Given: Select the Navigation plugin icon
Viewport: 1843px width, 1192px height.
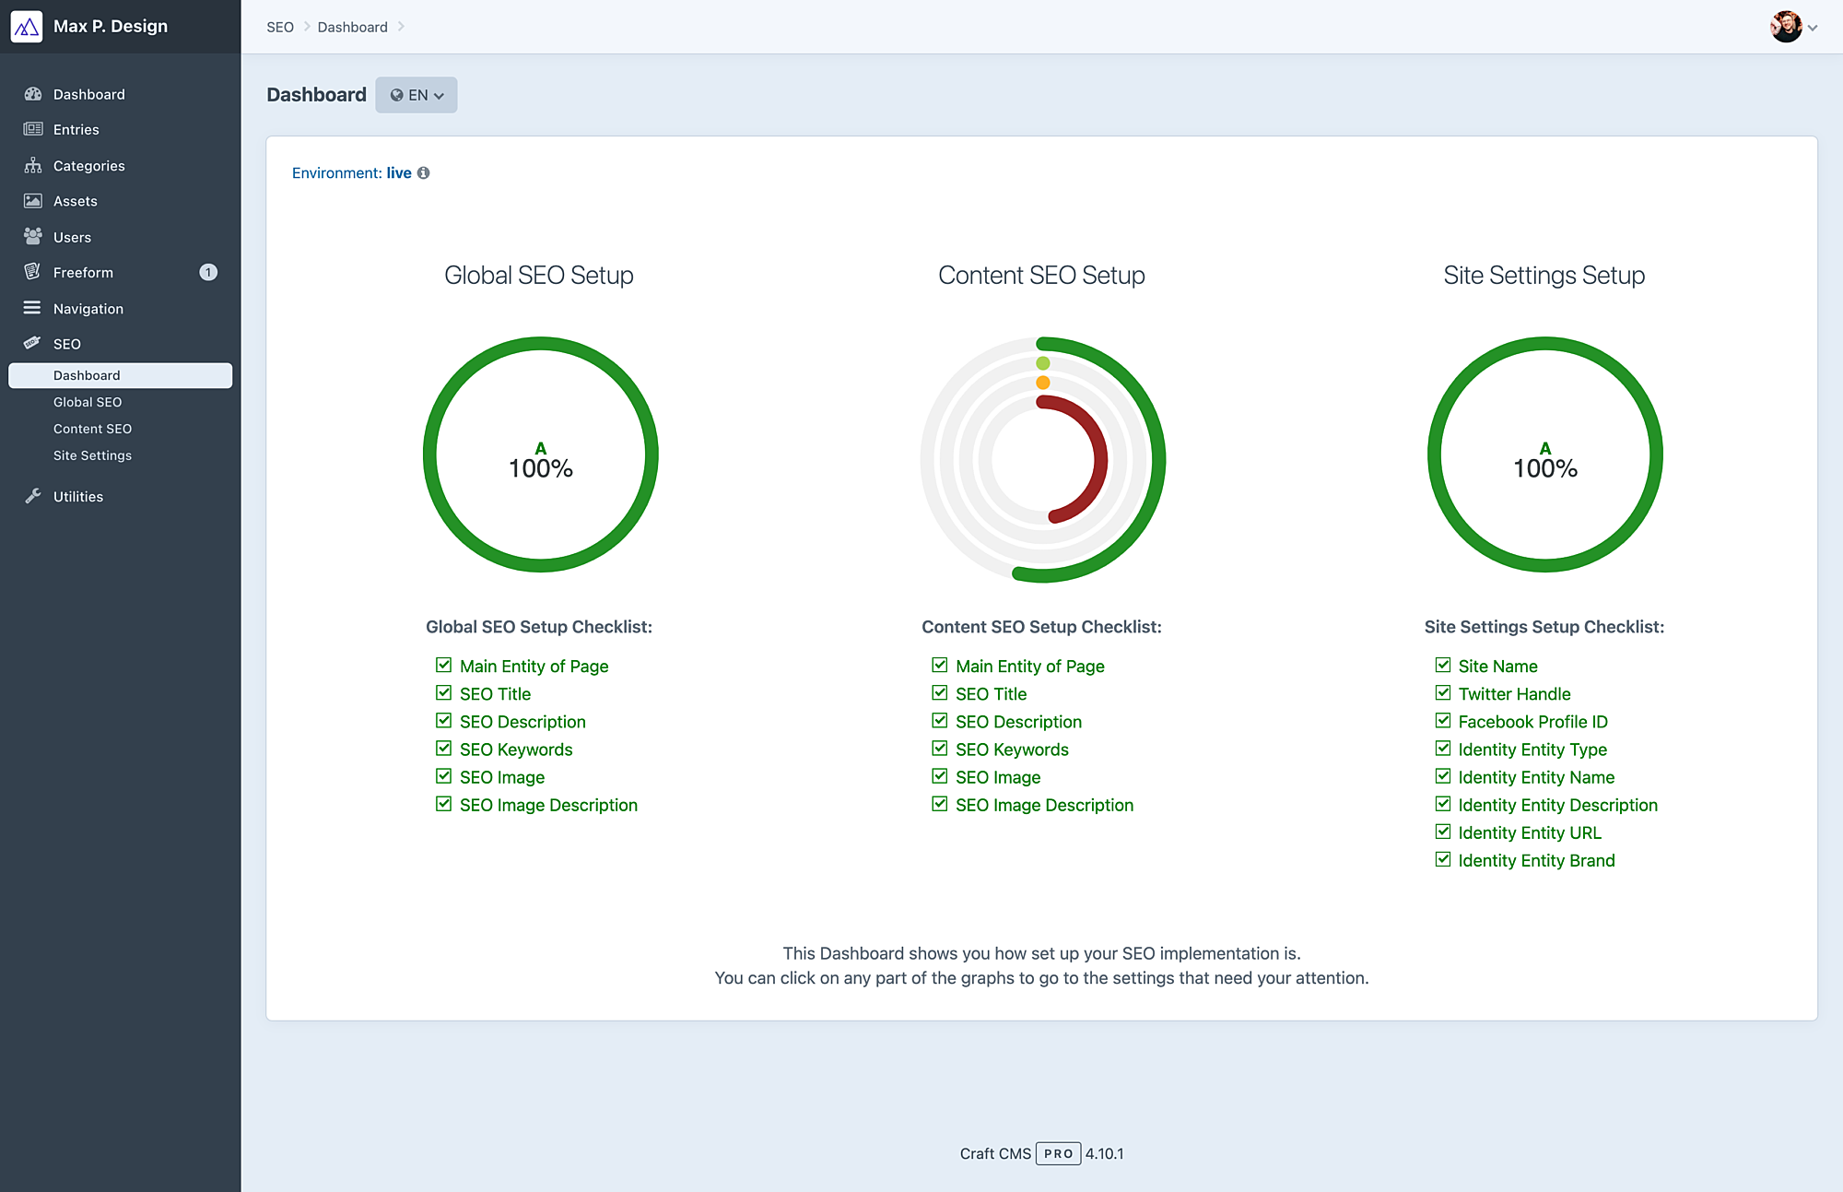Looking at the screenshot, I should pos(33,308).
